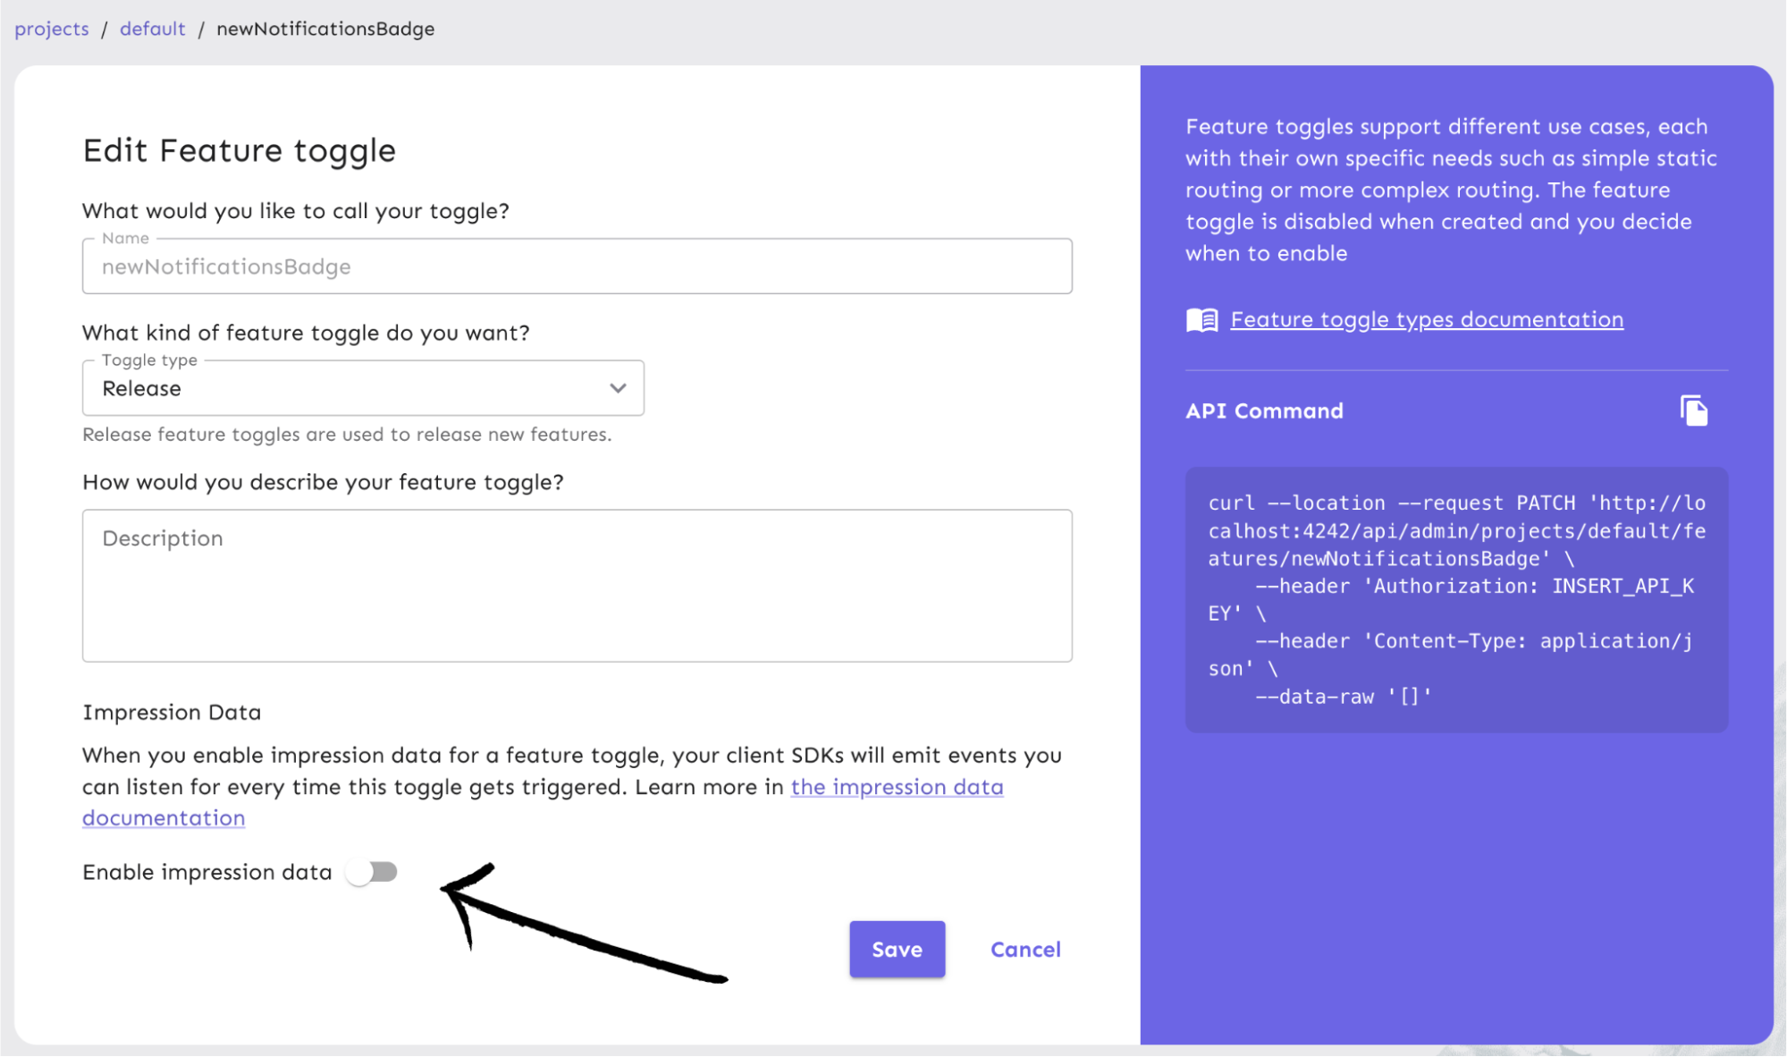Click inside the Description textarea
The width and height of the screenshot is (1787, 1057).
point(576,586)
